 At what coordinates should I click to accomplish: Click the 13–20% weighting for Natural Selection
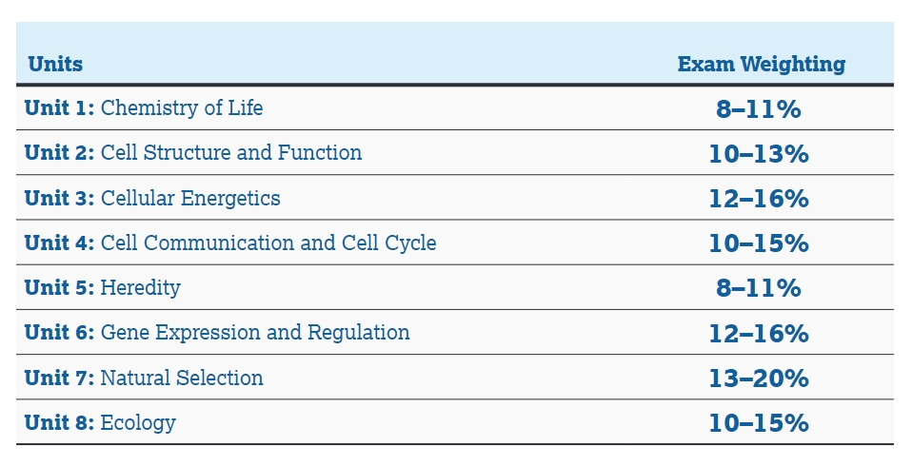click(x=759, y=379)
